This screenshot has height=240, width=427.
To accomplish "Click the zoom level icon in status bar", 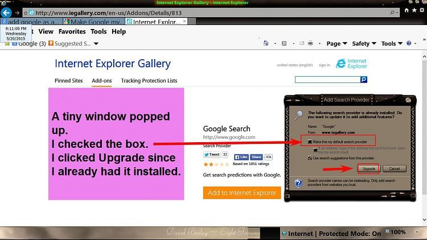I will [387, 231].
